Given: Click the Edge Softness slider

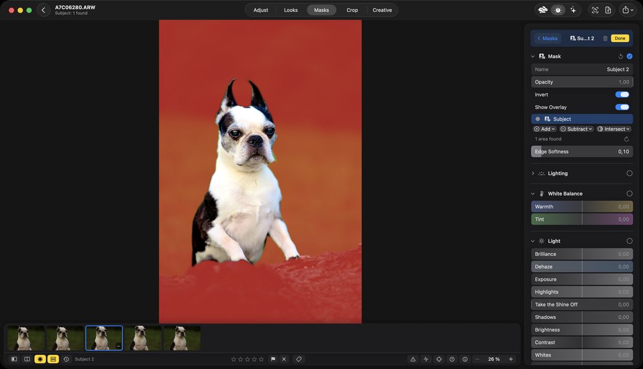Looking at the screenshot, I should tap(582, 151).
